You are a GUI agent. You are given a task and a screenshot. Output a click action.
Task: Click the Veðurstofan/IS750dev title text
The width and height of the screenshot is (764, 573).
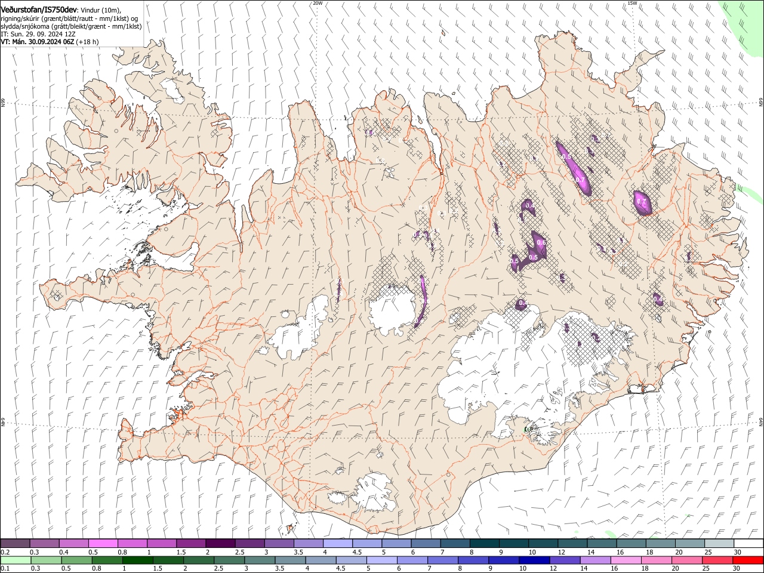(x=39, y=10)
